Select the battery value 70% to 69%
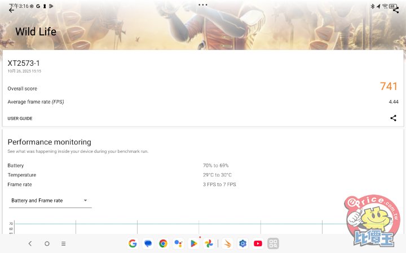Screen dimensions: 406x253 (x=215, y=165)
